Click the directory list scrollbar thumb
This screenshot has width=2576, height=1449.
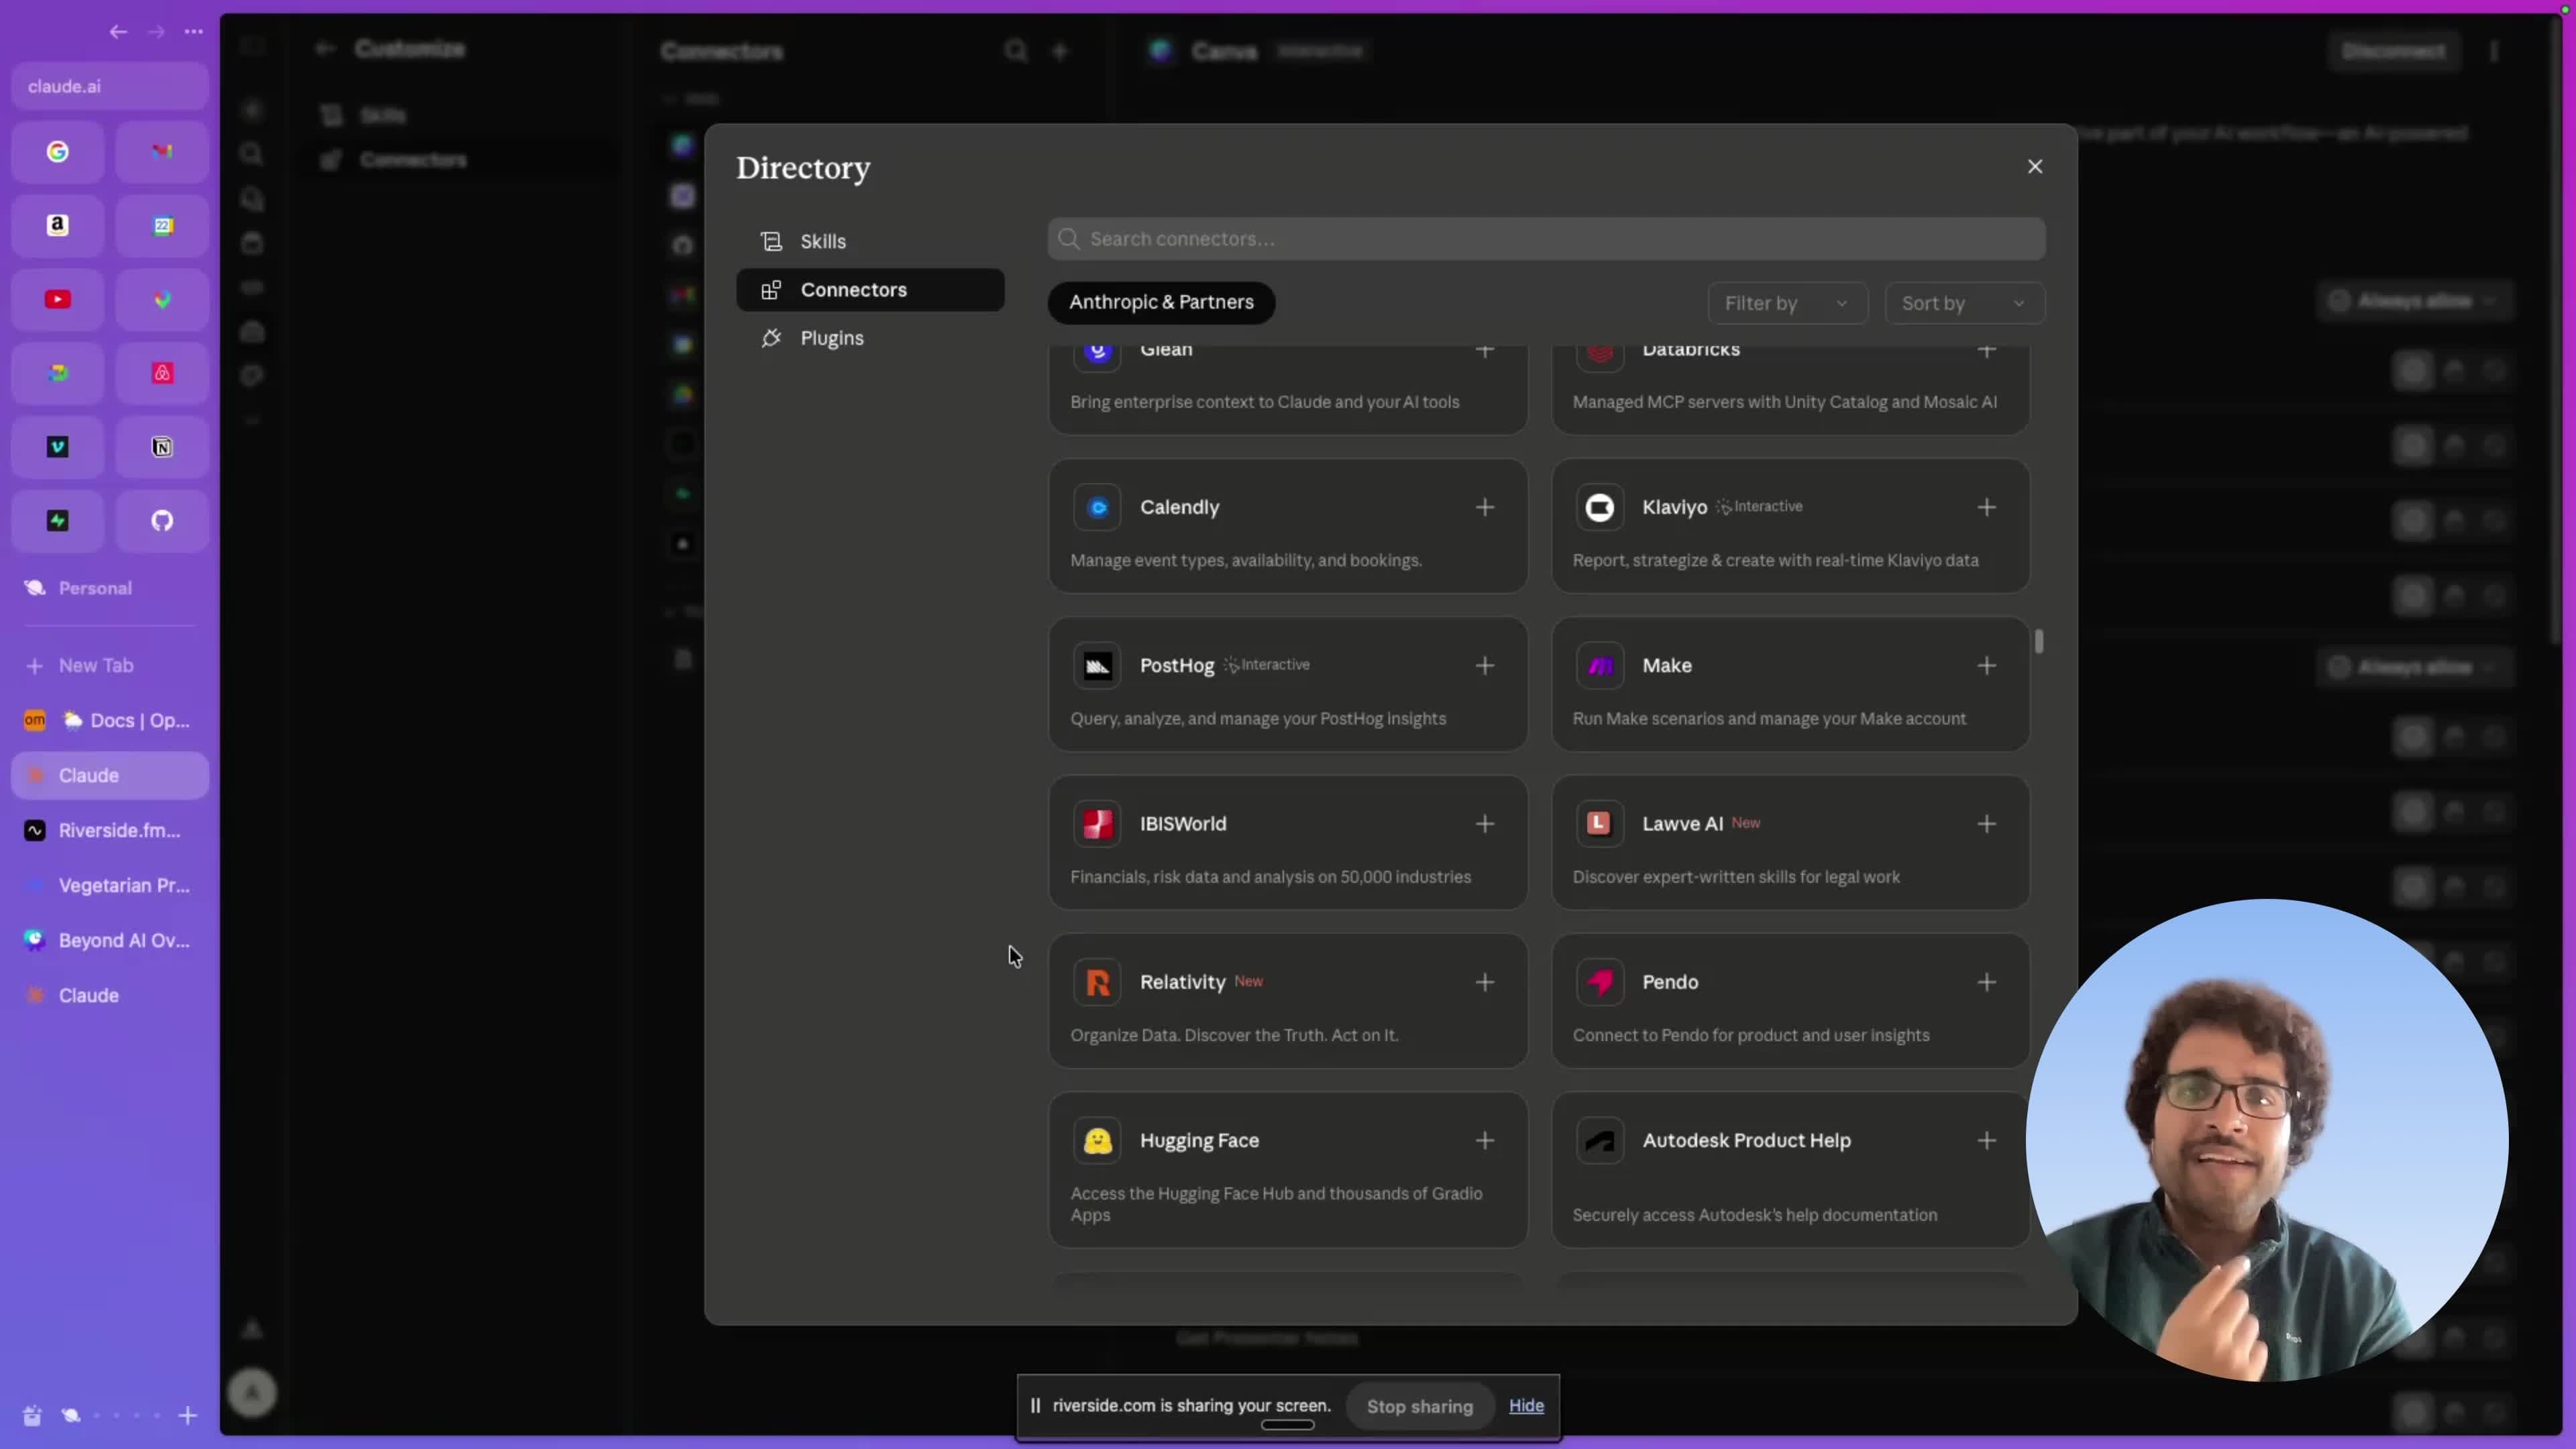2039,641
